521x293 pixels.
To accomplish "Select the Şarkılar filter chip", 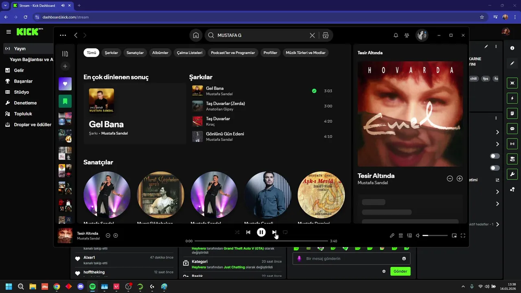I will pos(112,52).
